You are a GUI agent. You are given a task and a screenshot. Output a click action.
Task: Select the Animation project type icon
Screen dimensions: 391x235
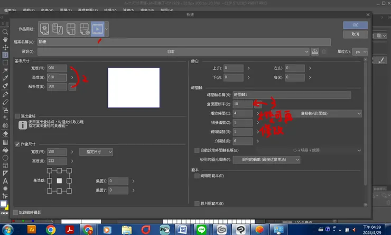click(98, 29)
